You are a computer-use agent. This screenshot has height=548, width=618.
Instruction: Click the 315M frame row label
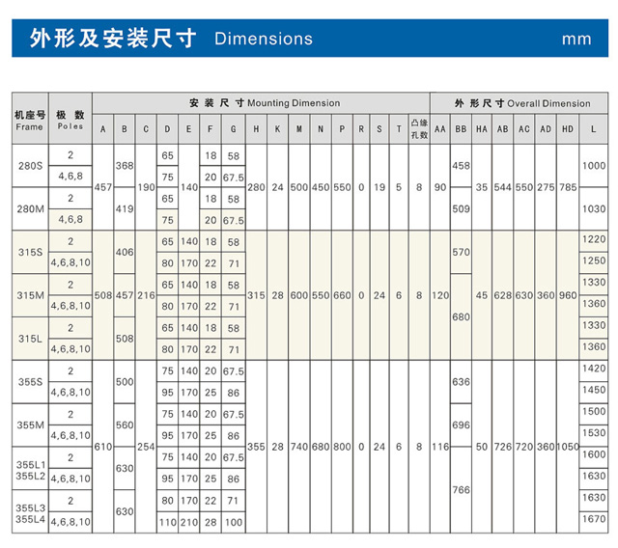pos(29,295)
